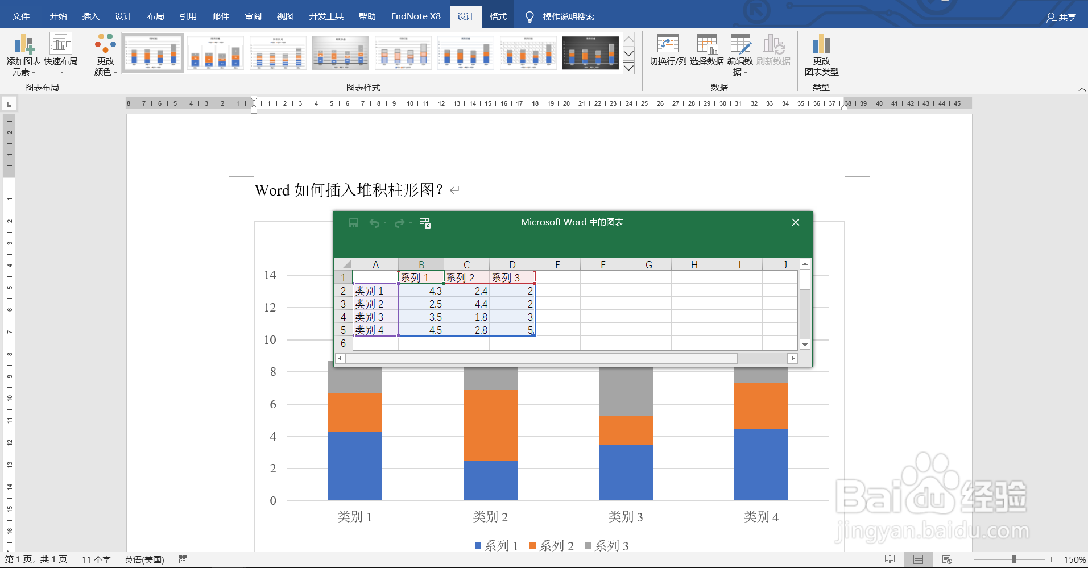Switch to the EndNote X8 tab
Screen dimensions: 1088x568
coord(416,16)
